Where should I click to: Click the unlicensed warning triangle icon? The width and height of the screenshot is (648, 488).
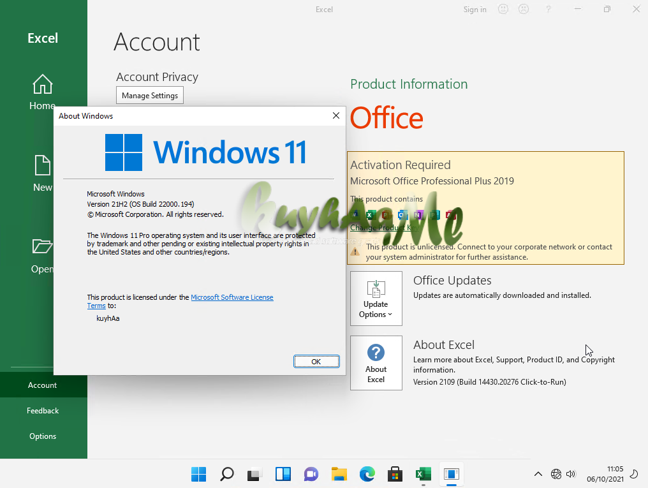(x=355, y=251)
